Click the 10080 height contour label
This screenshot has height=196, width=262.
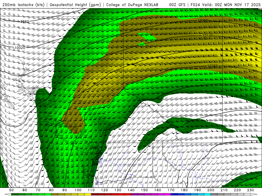[203, 21]
